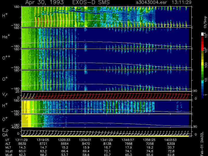This screenshot has height=156, width=208.
Task: Click the MLT value "17.9"
Action: pos(129,147)
